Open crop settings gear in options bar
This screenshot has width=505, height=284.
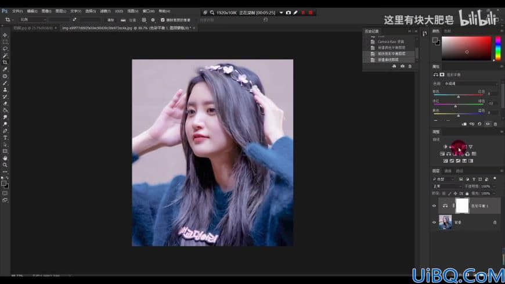pos(153,20)
